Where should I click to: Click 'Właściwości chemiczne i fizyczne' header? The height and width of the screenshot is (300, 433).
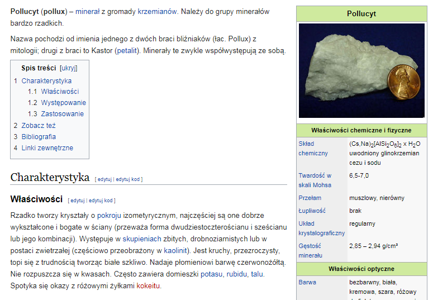point(361,130)
